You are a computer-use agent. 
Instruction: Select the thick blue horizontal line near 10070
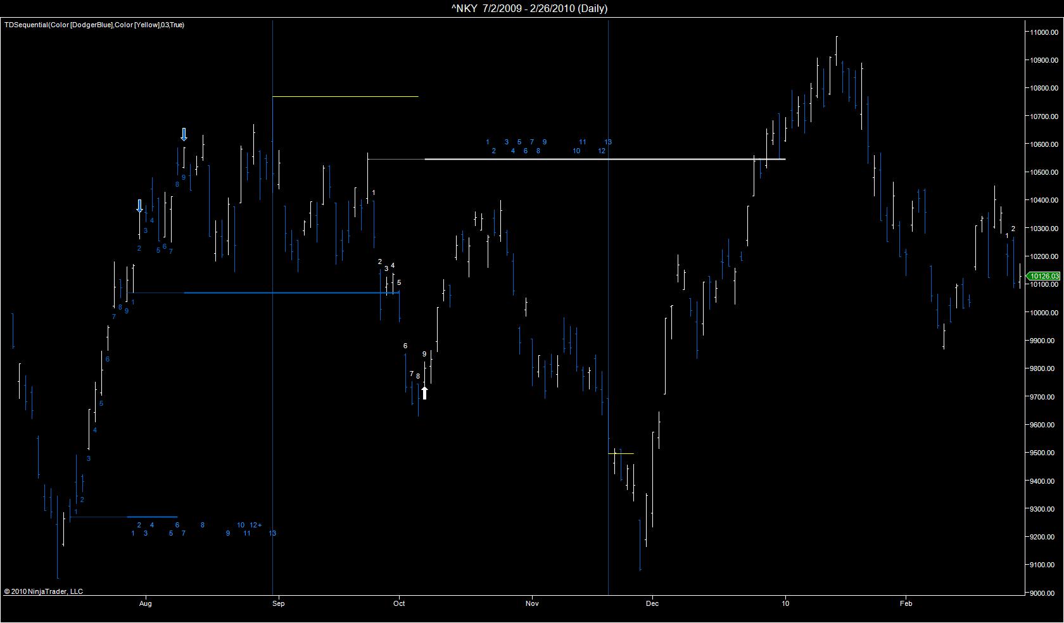click(x=291, y=293)
